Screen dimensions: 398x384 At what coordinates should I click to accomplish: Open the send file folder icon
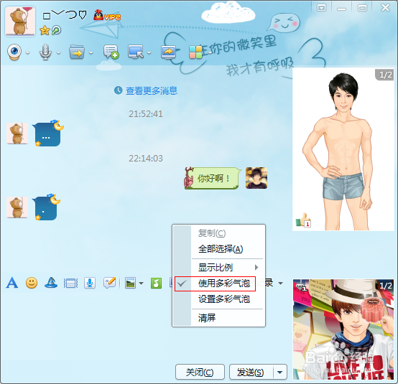(x=77, y=52)
